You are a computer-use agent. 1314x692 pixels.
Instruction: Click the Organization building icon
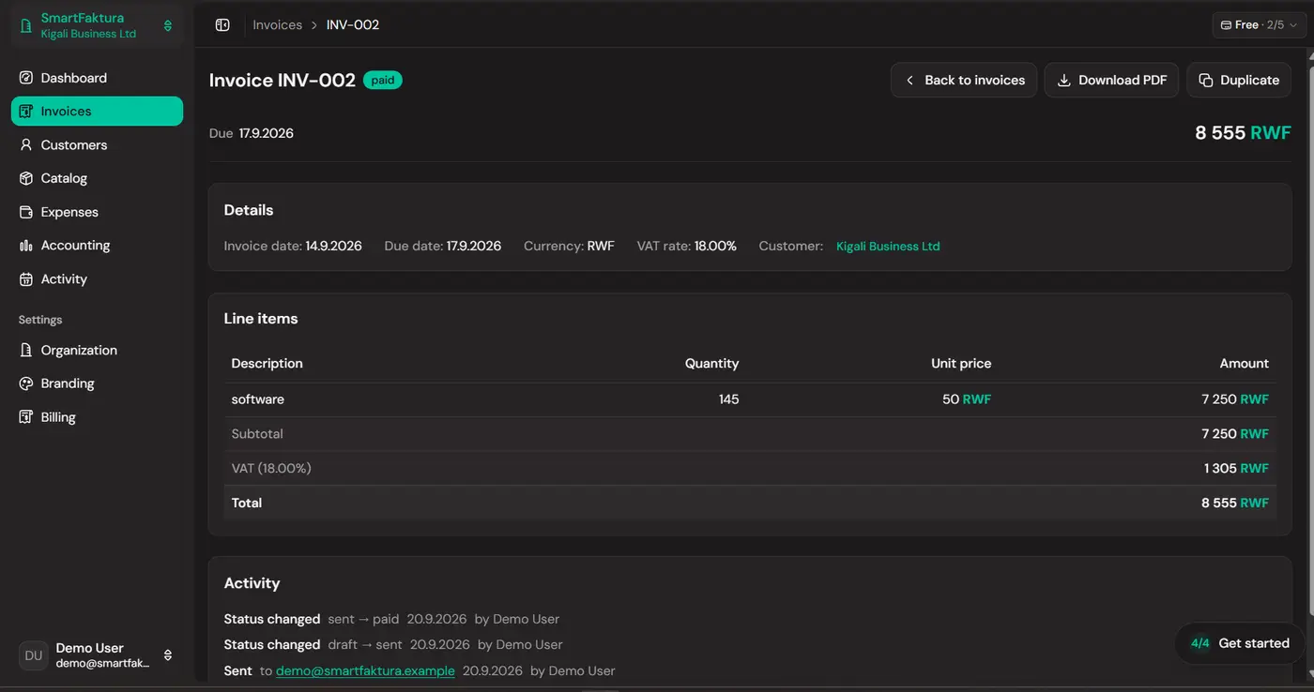(26, 350)
